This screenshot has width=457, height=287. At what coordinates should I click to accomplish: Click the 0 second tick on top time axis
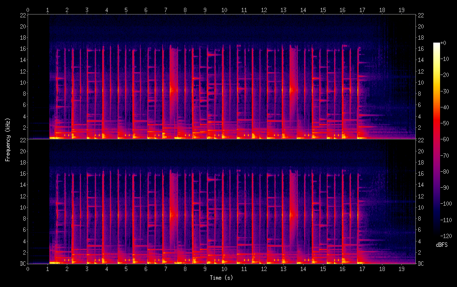[x=28, y=10]
